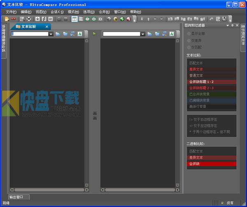Image resolution: width=247 pixels, height=207 pixels.
Task: Click the 差异文本 color row under 文本比较
Action: (212, 70)
